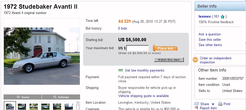This screenshot has width=246, height=110.
Task: Click the Enlarge magnifier button
Action: (61, 97)
